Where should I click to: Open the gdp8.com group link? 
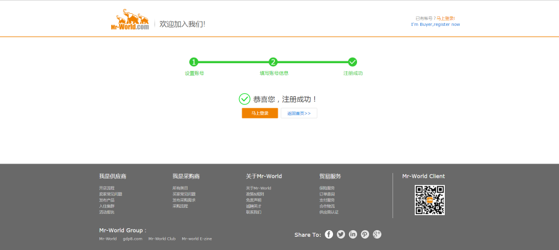click(132, 239)
